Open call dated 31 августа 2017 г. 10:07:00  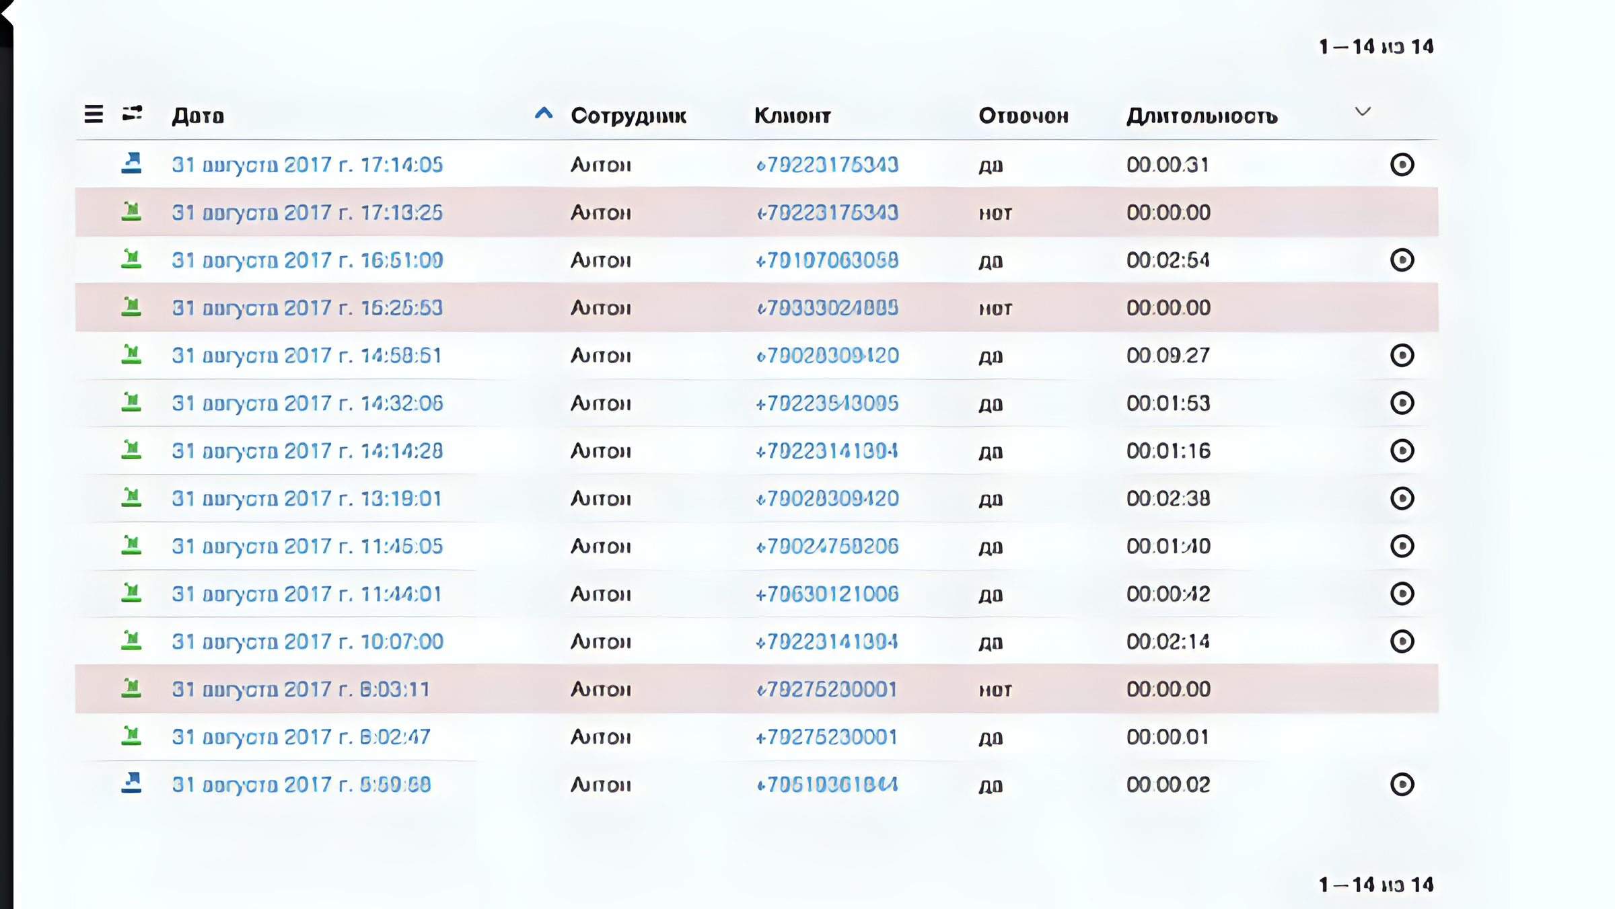click(308, 642)
